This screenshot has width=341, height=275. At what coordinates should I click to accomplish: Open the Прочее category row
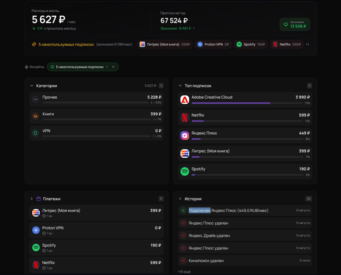pos(97,99)
